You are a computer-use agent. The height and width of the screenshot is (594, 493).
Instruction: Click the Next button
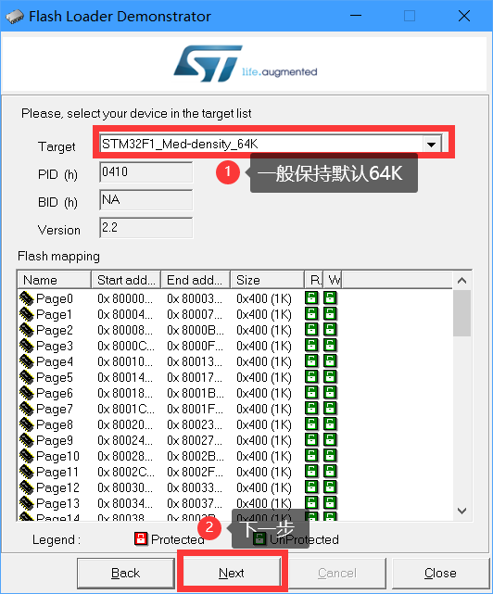[x=232, y=573]
